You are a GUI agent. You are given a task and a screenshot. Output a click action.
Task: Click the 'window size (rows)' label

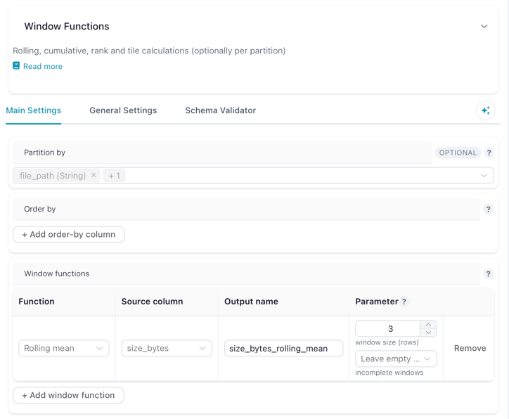click(387, 342)
